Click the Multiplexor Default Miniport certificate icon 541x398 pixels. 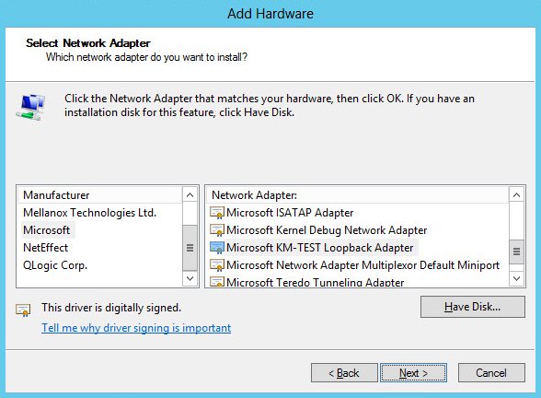[217, 265]
